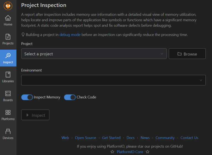Click the Project field label
Viewport: 212px width, 155px height.
[27, 44]
